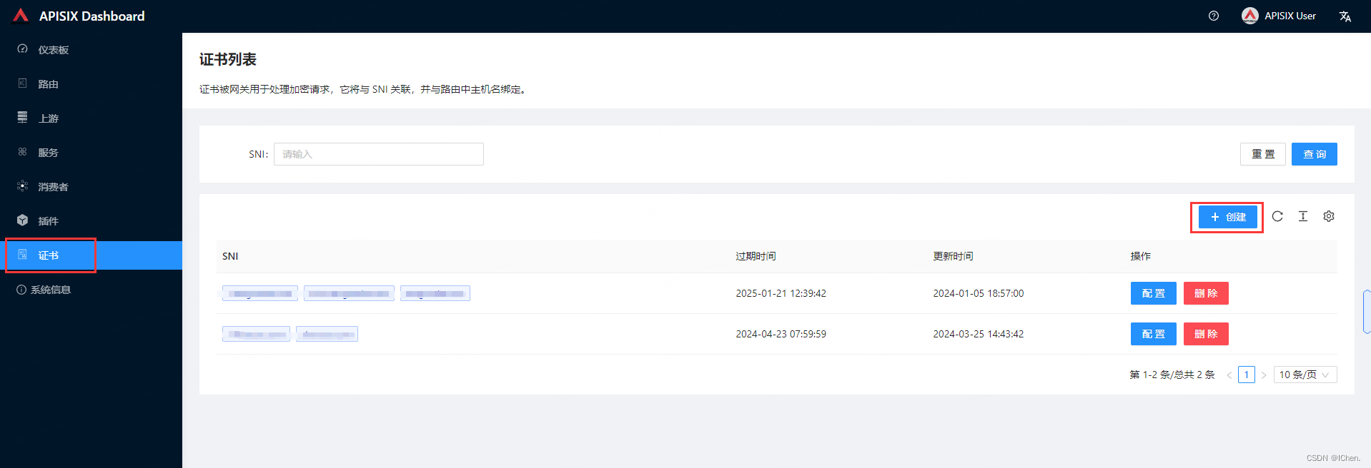Open the 消费者 menu item

point(91,187)
